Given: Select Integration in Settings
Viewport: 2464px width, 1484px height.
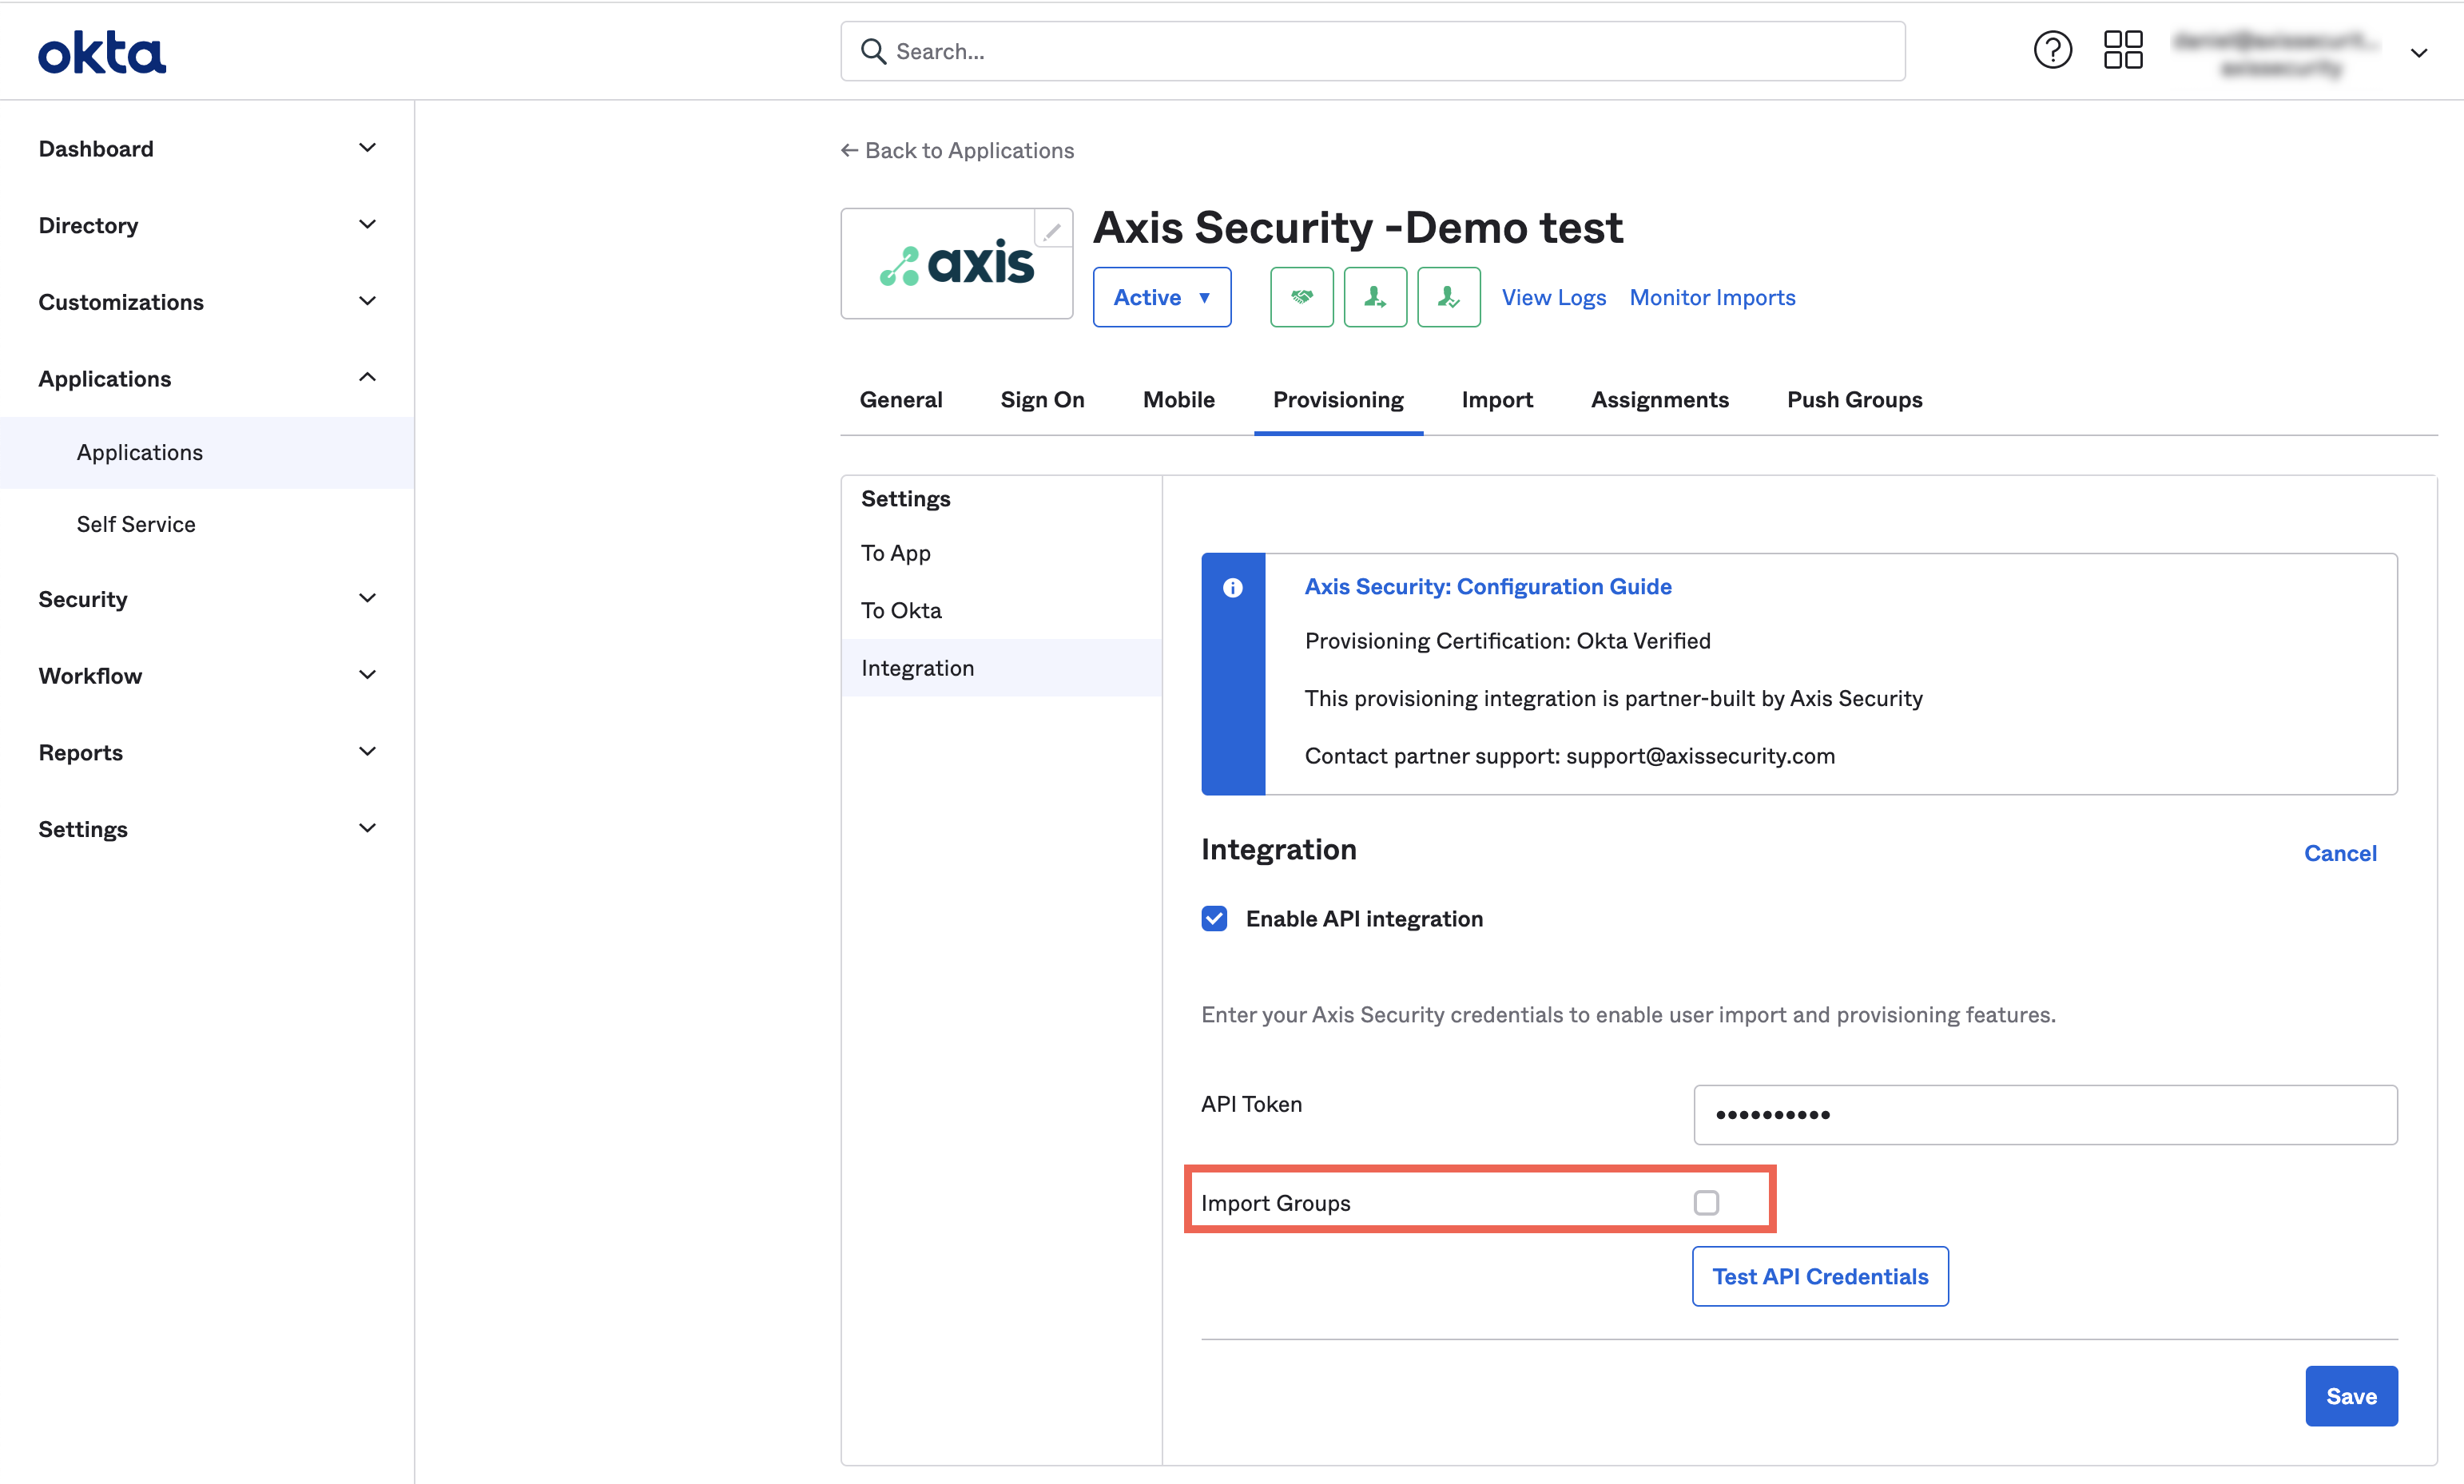Looking at the screenshot, I should (1002, 668).
